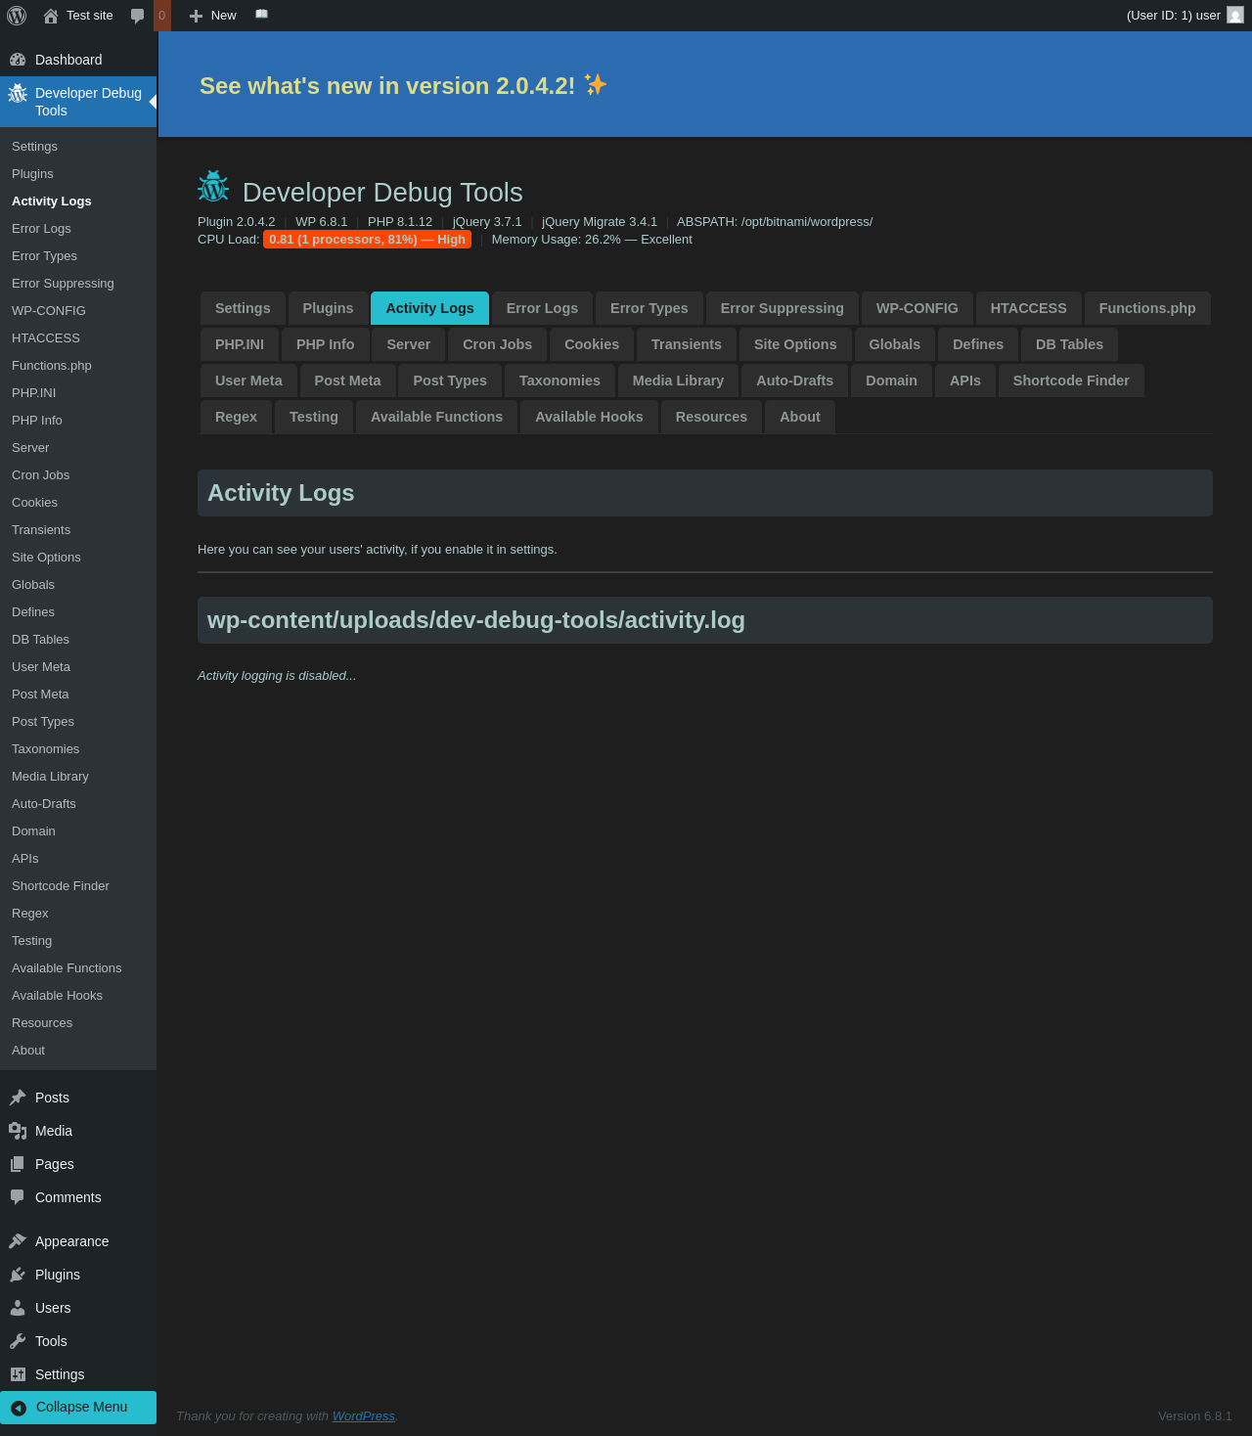The height and width of the screenshot is (1436, 1252).
Task: Open the User Meta tab
Action: click(248, 381)
